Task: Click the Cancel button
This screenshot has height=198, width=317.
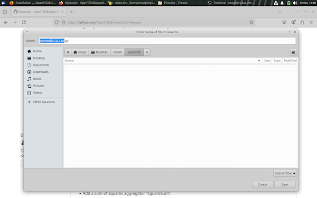Action: [x=263, y=184]
